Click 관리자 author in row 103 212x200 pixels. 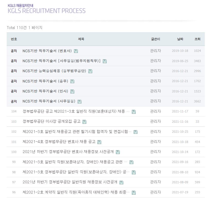[155, 121]
